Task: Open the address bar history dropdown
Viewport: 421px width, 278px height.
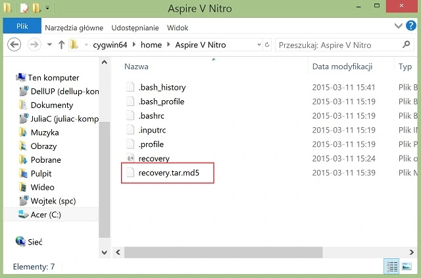Action: click(259, 45)
